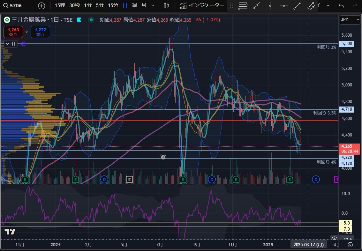Click the add symbol plus button
This screenshot has width=362, height=251.
(41, 6)
